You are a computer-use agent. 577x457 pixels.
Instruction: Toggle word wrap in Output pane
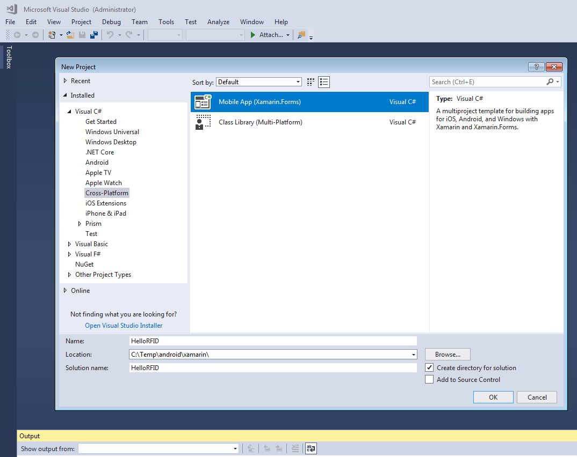(311, 448)
